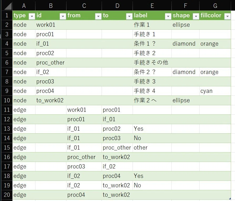Click the 'No' label cell in row 19
235x201 pixels.
152,185
